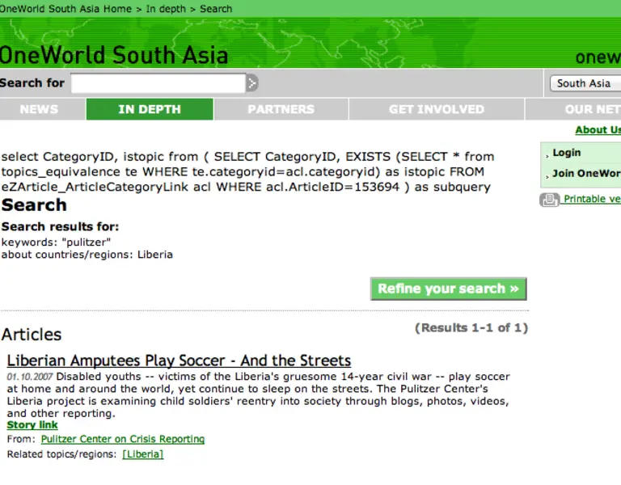
Task: Click the SQL query debug text
Action: [x=248, y=172]
